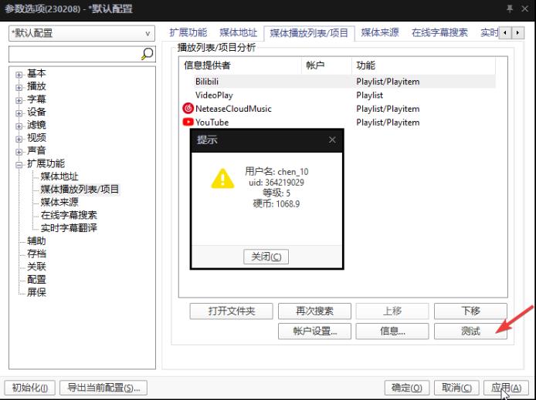Click the 等级: 5 text
Viewport: 536px width, 400px height.
276,193
